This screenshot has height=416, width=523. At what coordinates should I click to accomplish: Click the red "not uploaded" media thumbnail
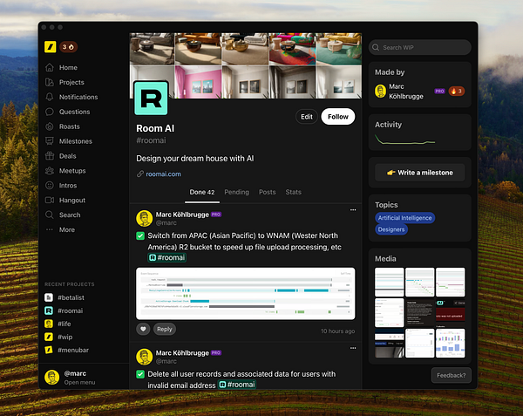click(451, 313)
